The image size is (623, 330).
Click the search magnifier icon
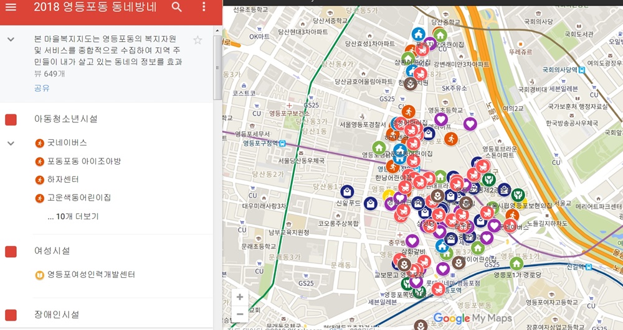point(177,7)
